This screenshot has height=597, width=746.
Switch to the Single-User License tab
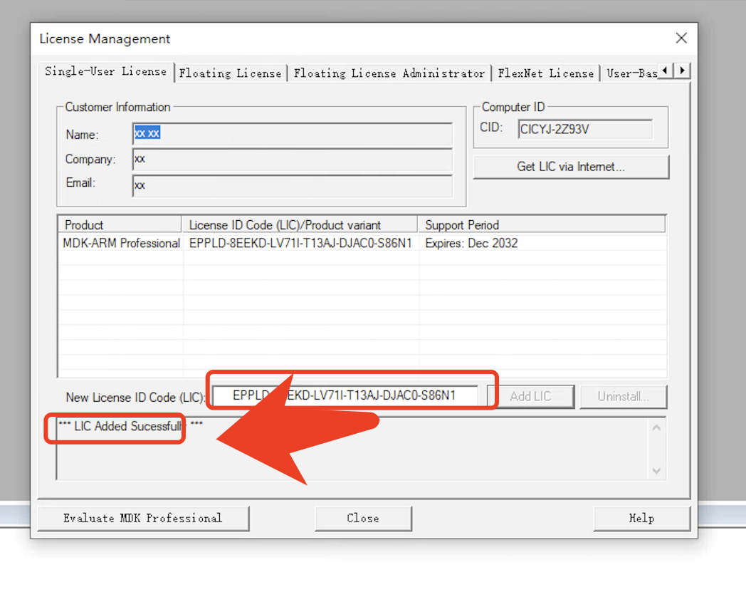[x=105, y=72]
